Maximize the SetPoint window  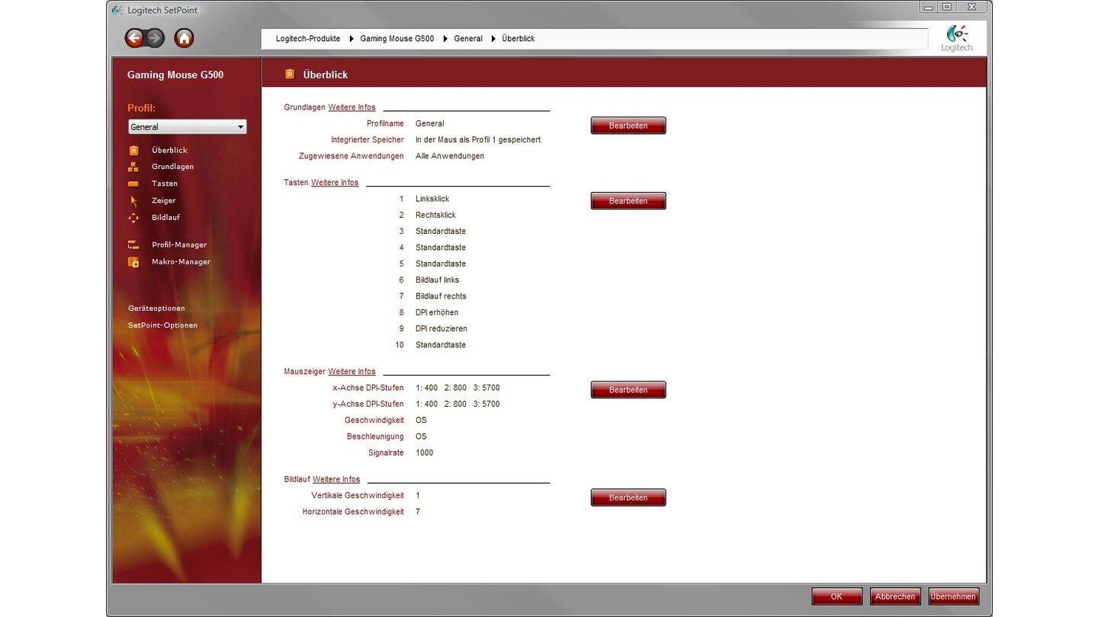[947, 7]
